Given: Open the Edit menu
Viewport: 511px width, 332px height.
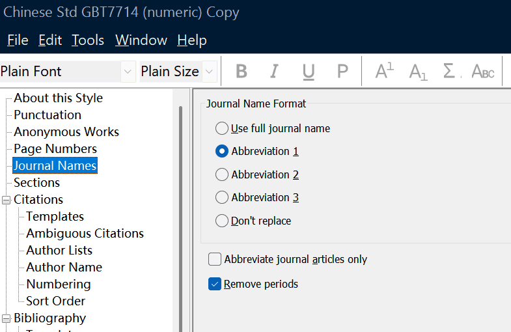Looking at the screenshot, I should tap(50, 40).
